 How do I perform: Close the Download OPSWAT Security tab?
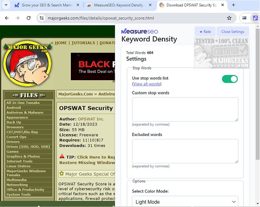pos(222,5)
